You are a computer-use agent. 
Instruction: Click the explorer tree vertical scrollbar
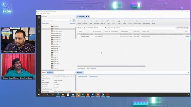(76, 33)
